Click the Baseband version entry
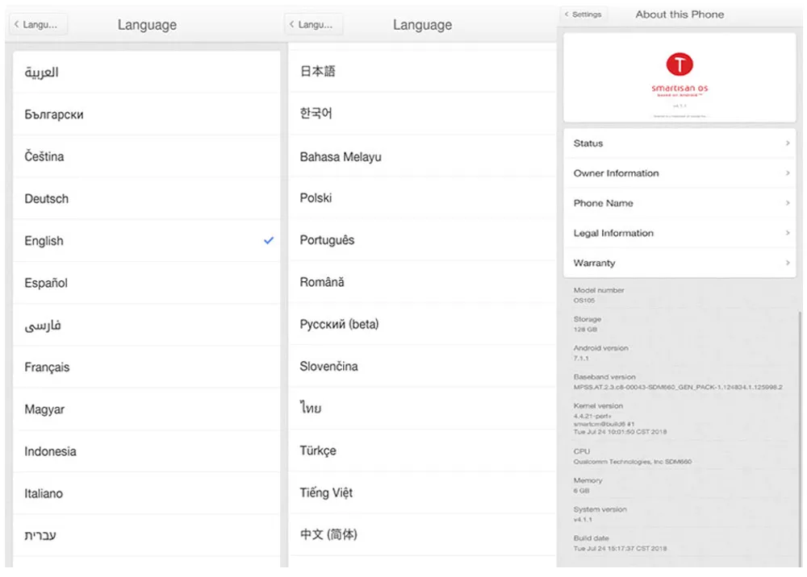This screenshot has width=807, height=577. 678,382
